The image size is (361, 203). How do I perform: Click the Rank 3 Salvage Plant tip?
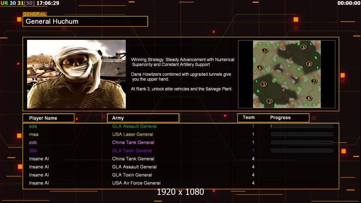182,89
